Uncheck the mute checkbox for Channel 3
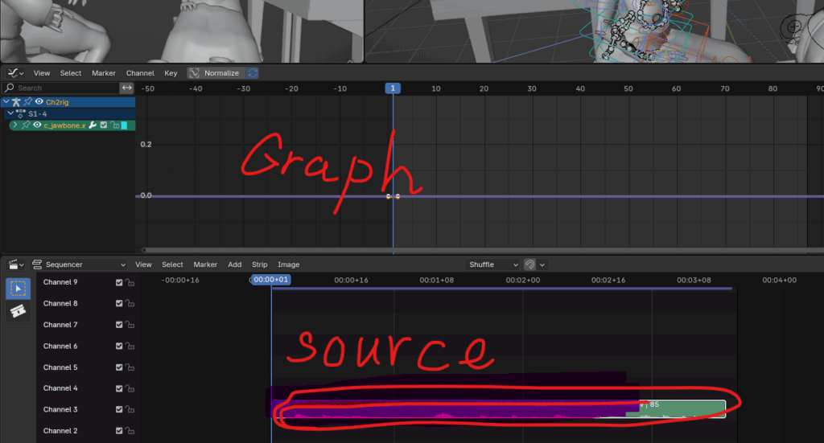Viewport: 824px width, 443px height. (119, 410)
